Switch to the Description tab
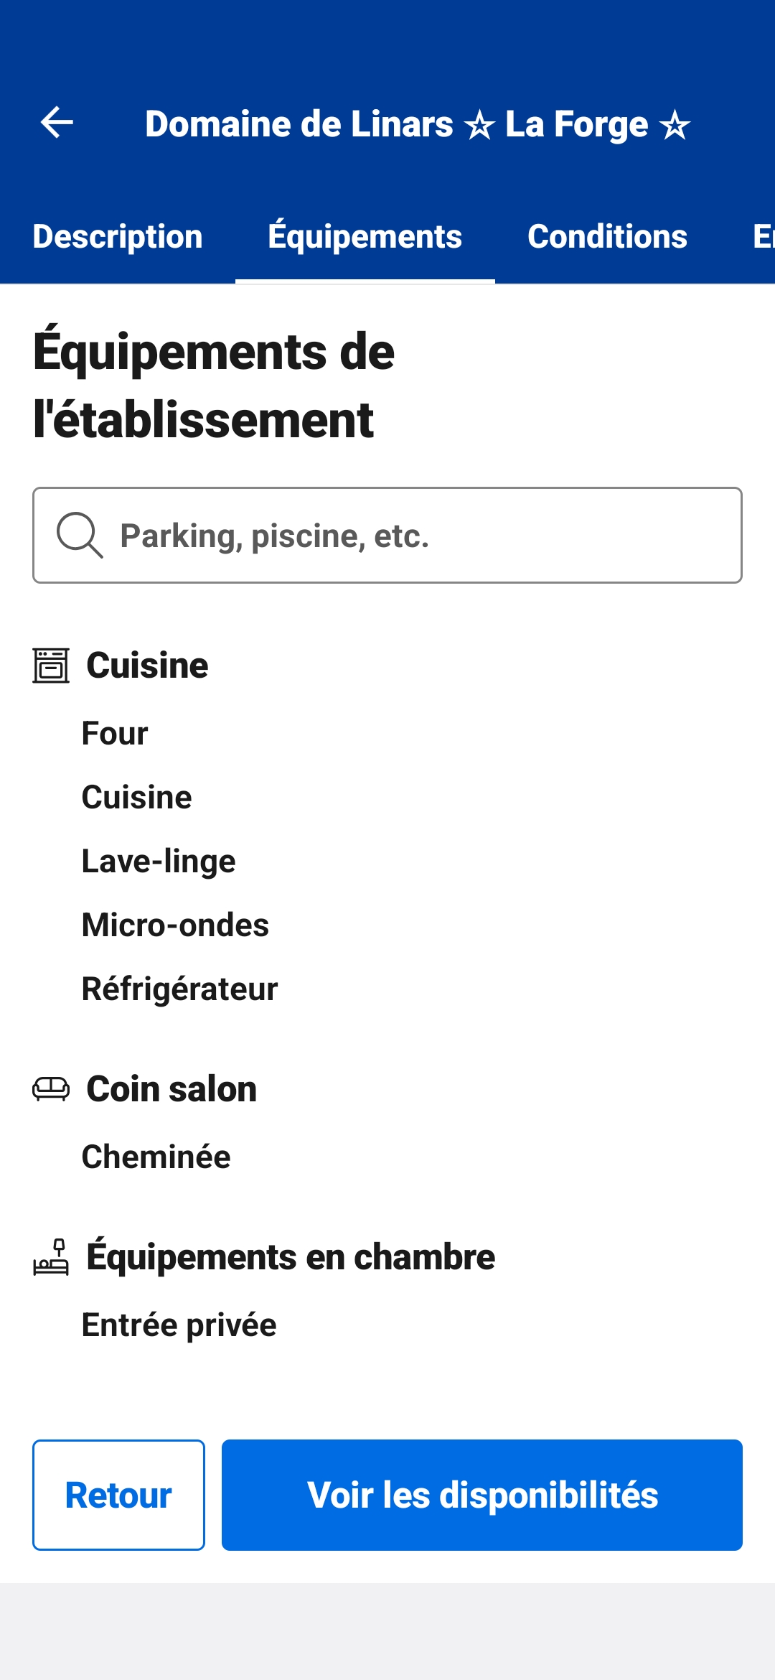 coord(118,237)
